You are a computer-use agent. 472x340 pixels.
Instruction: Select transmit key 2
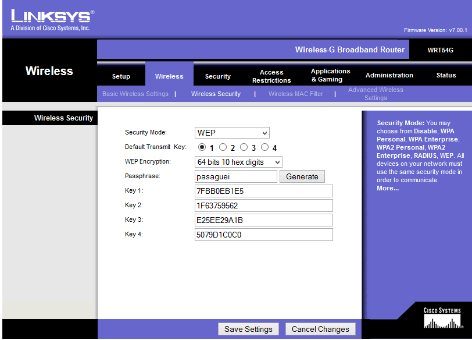[223, 147]
